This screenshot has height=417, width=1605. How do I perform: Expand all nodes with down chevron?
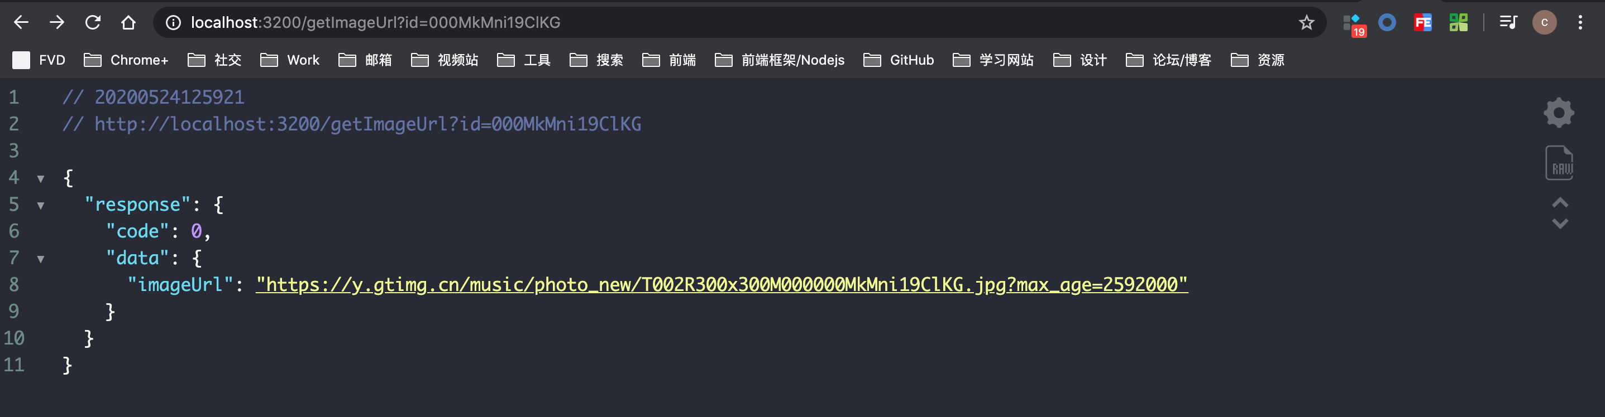pos(1560,223)
